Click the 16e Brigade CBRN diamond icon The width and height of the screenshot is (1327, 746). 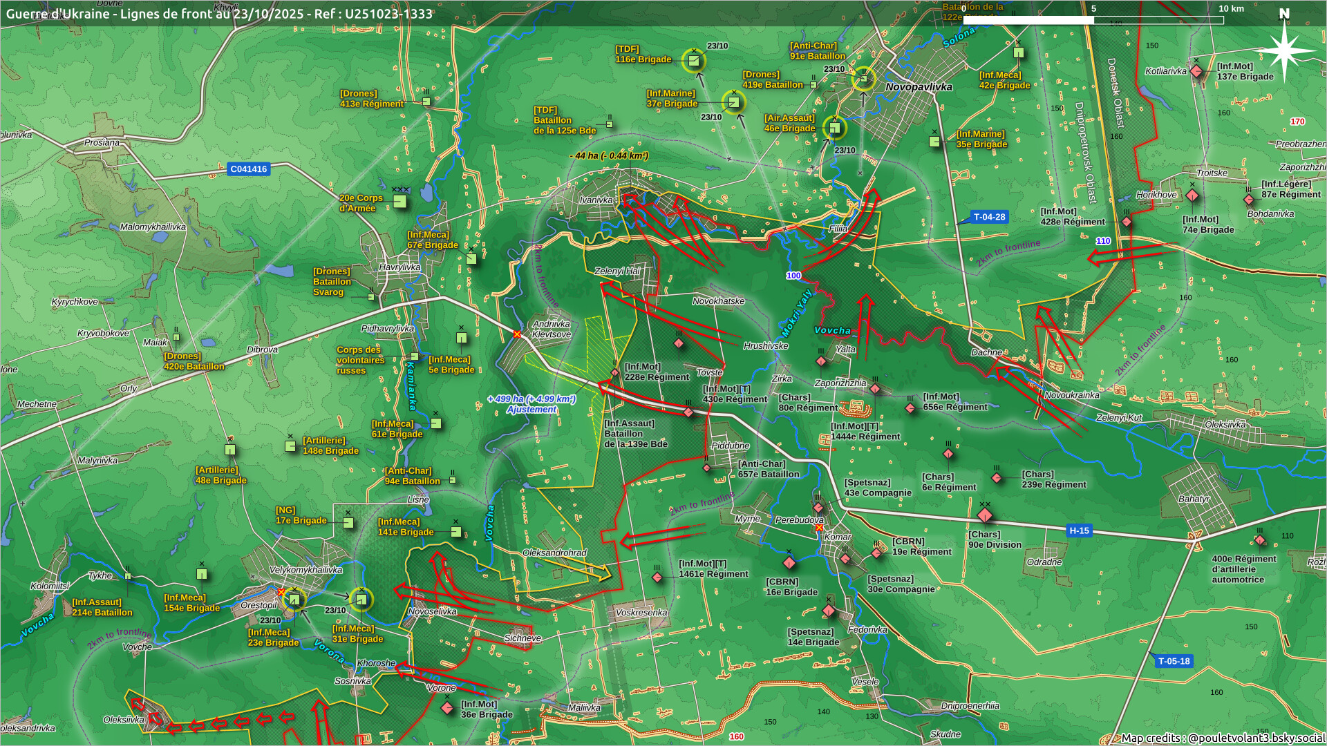pyautogui.click(x=789, y=563)
